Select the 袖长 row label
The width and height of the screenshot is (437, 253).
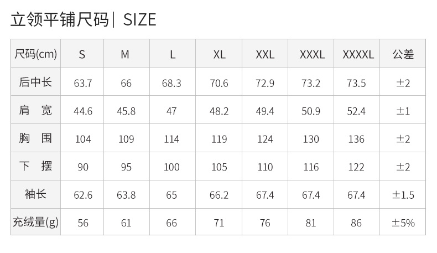pos(35,194)
